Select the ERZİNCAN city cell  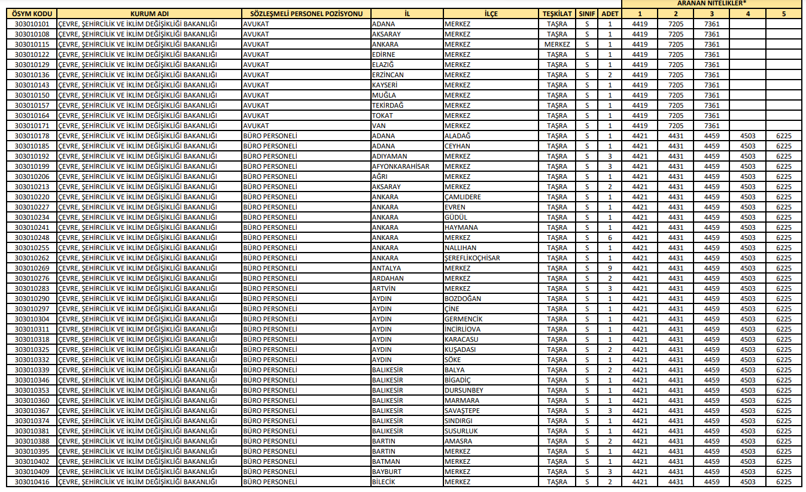pyautogui.click(x=407, y=75)
